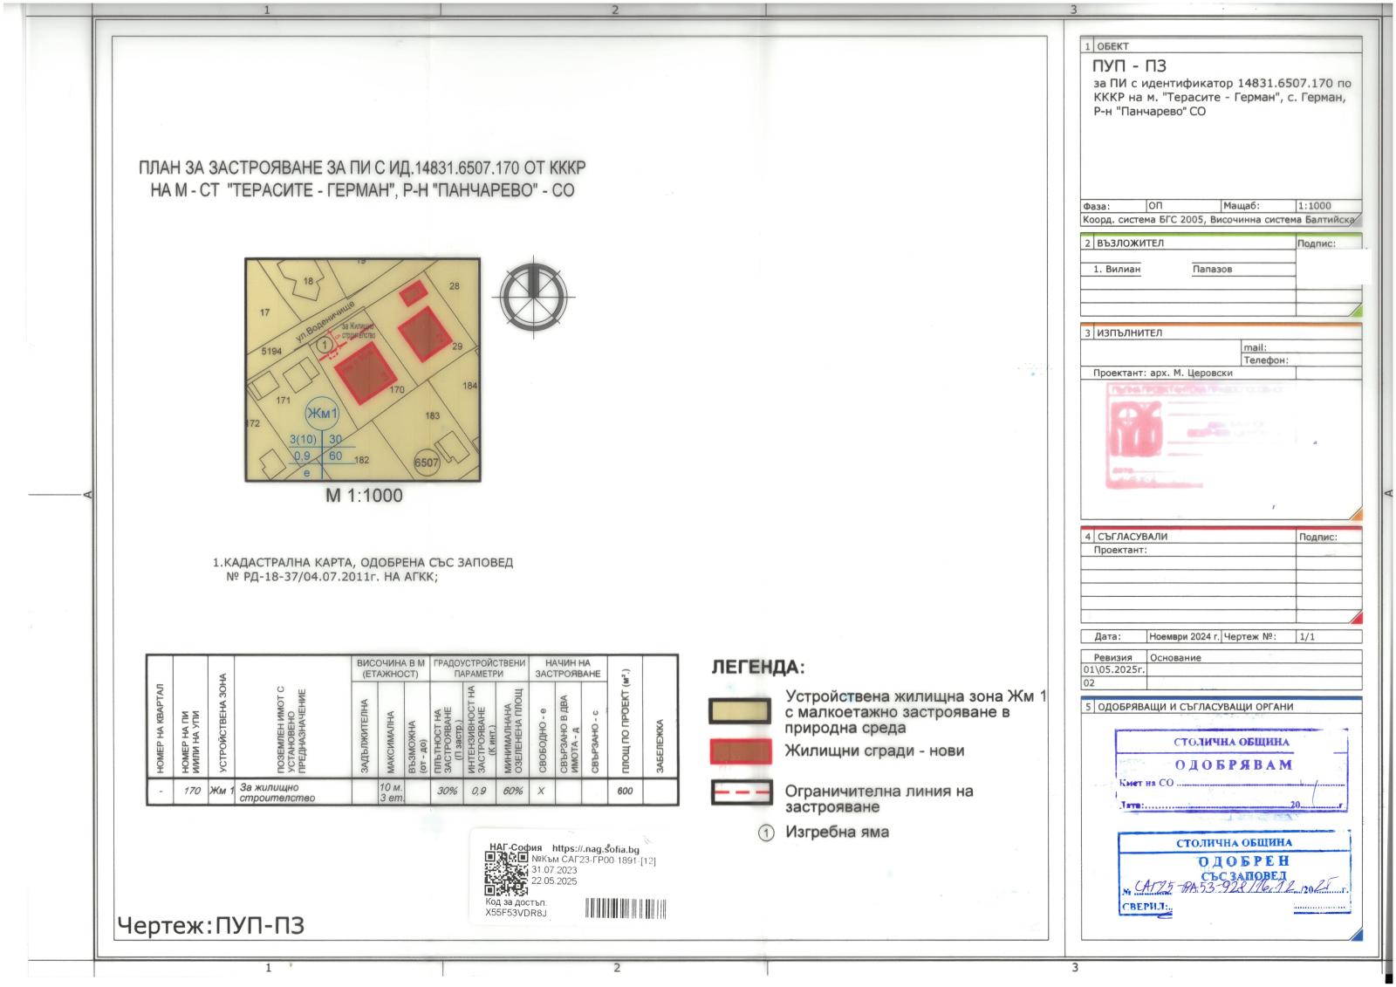Viewport: 1396px width, 987px height.
Task: Click the red Жилищни сгради legend swatch
Action: click(740, 751)
